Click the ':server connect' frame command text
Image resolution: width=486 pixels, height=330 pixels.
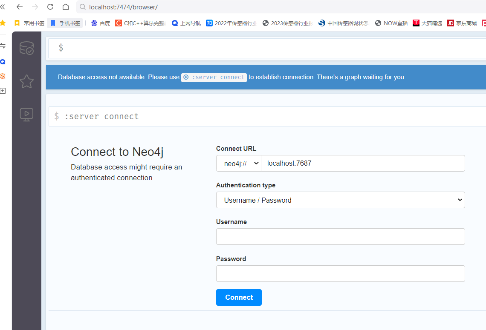coord(101,116)
